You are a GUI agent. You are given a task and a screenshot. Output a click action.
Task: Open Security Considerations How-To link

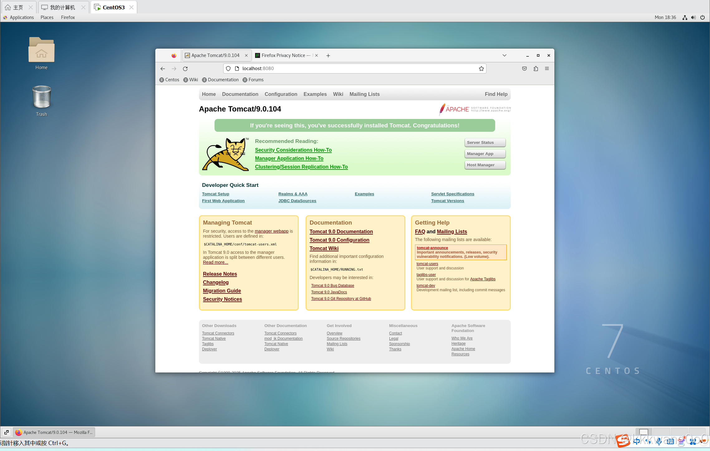[x=293, y=150]
